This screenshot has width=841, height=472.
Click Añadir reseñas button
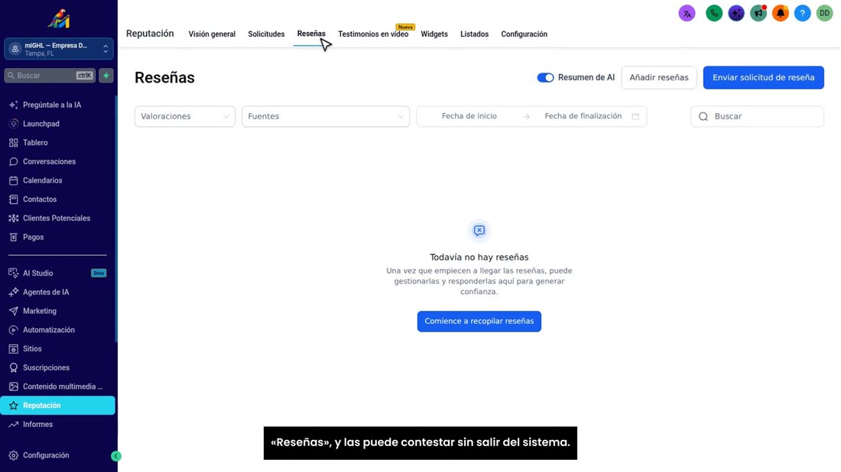(x=658, y=78)
